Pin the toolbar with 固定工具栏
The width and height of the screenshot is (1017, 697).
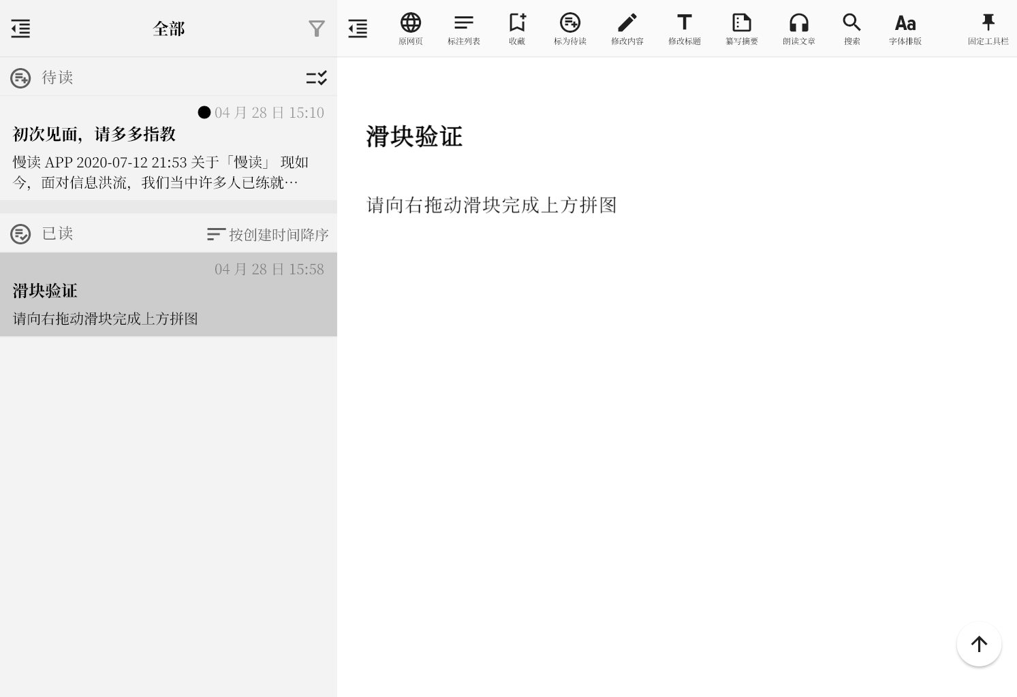tap(988, 29)
